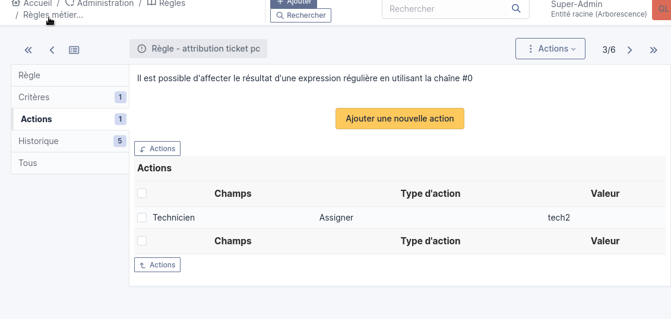Open the top-right Actions dropdown

(550, 49)
